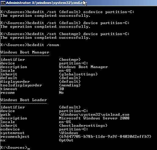
Task: Click the systemroot \Windows value
Action: coord(69,133)
